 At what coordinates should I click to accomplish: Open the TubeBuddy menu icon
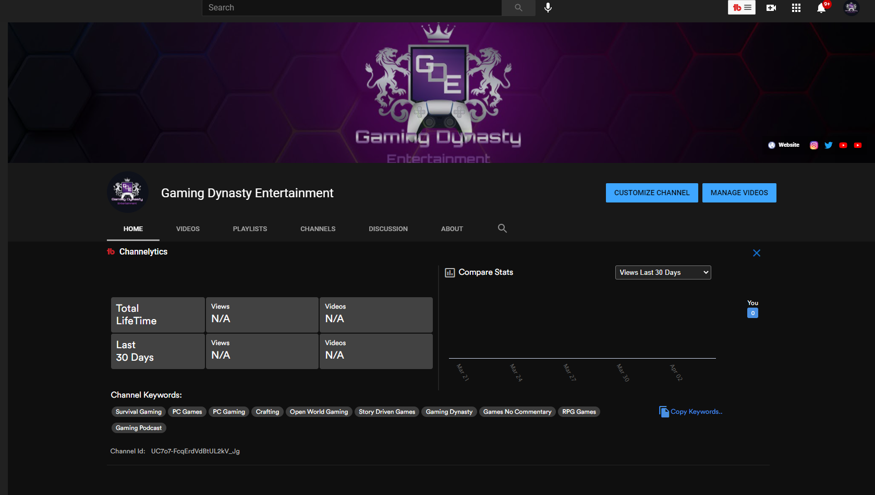pyautogui.click(x=742, y=8)
